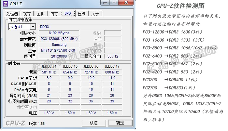Click the JEDEC #6 column header
228x131 pixels.
(x=91, y=66)
